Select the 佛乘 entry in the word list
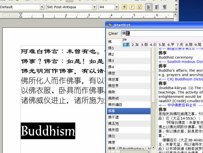Viewport: 203px width, 153px height. pyautogui.click(x=129, y=92)
